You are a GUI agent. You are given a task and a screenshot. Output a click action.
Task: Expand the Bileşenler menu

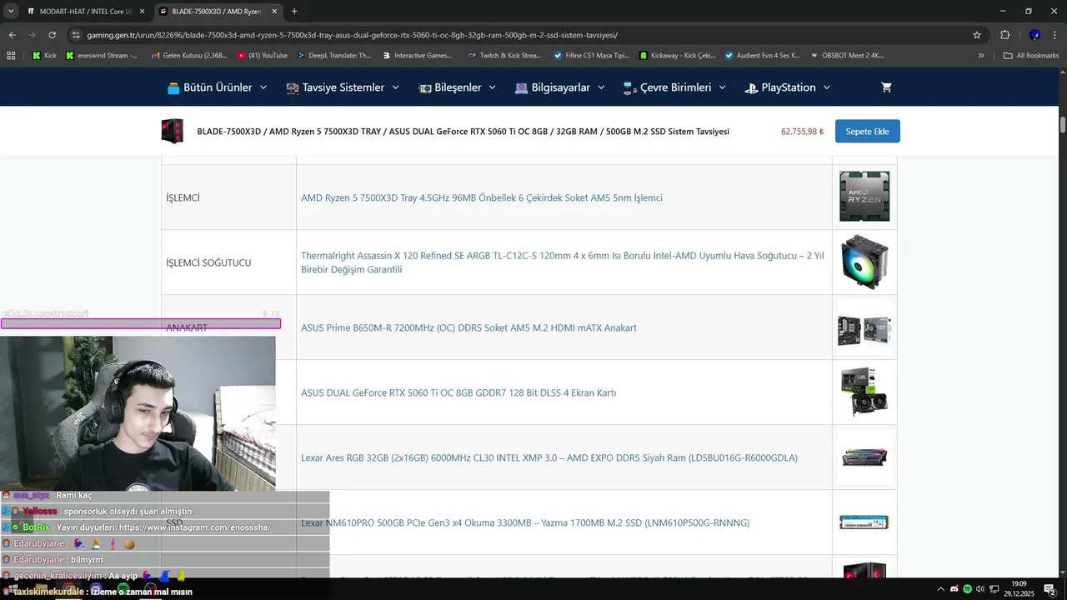pos(458,87)
